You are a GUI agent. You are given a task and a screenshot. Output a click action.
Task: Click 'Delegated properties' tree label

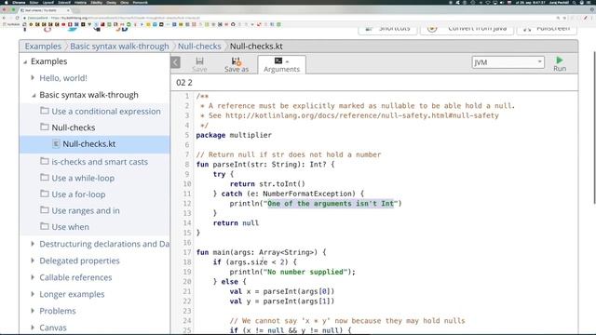[79, 261]
